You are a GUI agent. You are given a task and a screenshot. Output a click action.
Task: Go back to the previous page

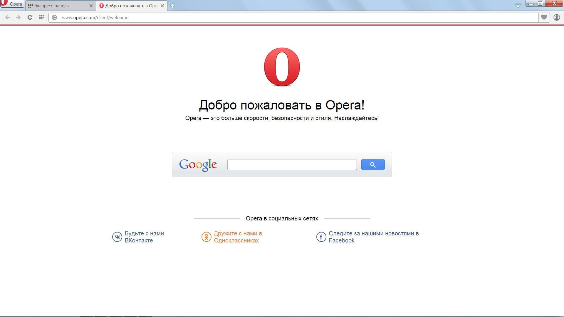(x=8, y=17)
